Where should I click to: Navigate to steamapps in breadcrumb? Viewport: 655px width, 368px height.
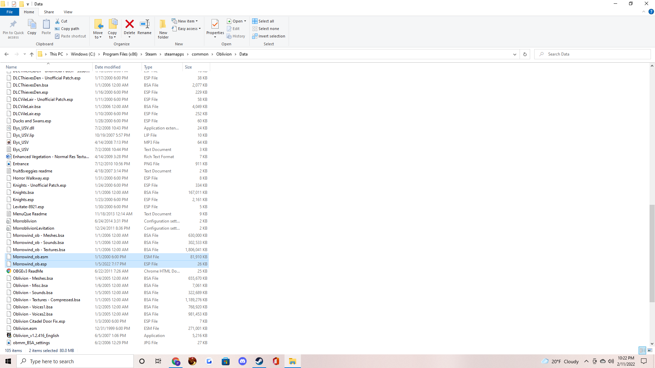tap(174, 54)
